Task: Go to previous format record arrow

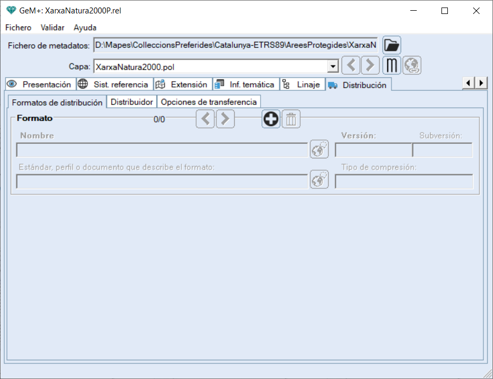Action: pyautogui.click(x=205, y=119)
